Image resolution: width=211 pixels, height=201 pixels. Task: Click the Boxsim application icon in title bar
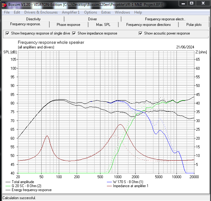[x=4, y=4]
